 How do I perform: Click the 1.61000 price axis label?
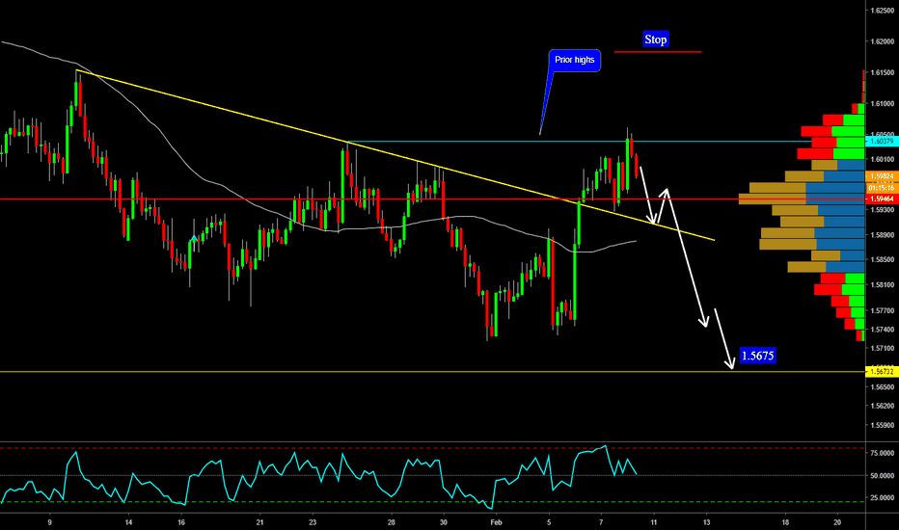883,104
